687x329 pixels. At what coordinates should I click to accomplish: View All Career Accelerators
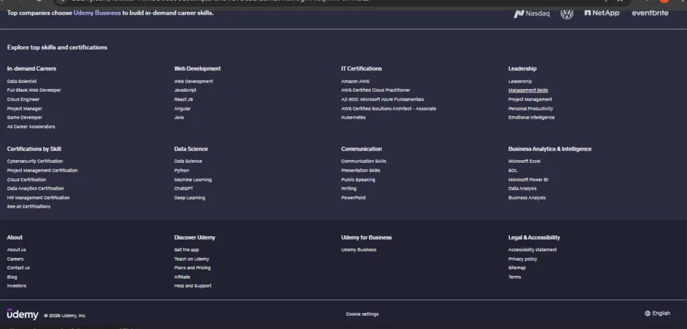(31, 127)
